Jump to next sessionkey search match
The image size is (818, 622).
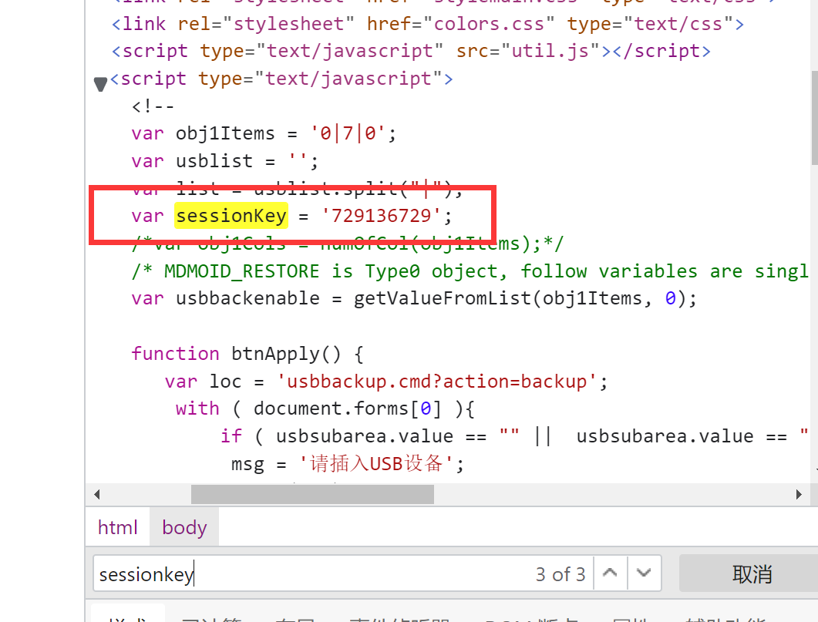tap(644, 573)
